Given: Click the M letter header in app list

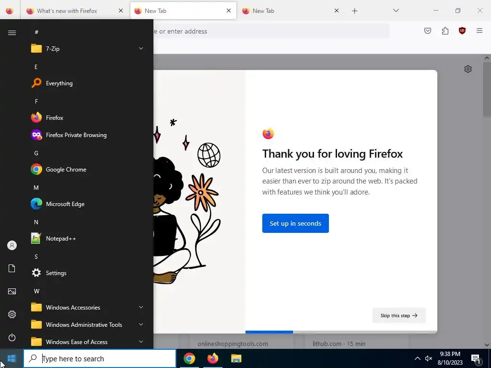Looking at the screenshot, I should tap(36, 187).
